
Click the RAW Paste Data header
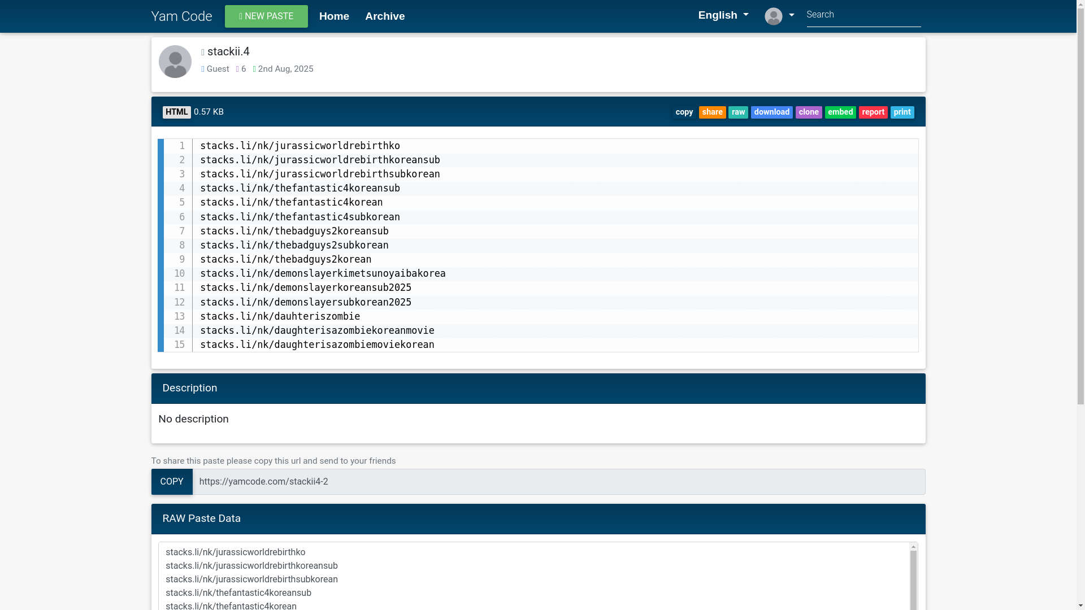coord(538,519)
